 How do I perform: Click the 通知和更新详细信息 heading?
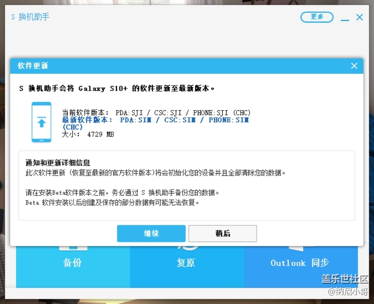tap(58, 163)
